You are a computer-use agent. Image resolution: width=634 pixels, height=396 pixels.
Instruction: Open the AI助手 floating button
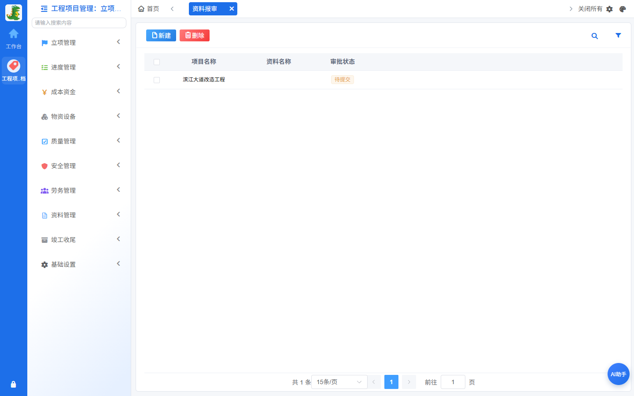[619, 374]
